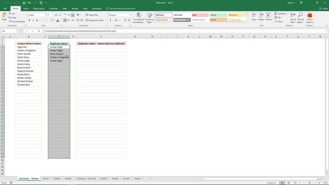The image size is (329, 185).
Task: Toggle Bold formatting
Action: tap(29, 21)
